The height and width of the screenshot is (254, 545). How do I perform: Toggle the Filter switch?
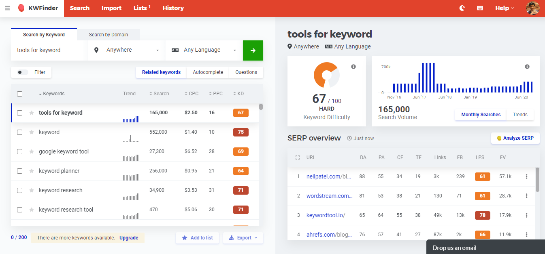(23, 72)
